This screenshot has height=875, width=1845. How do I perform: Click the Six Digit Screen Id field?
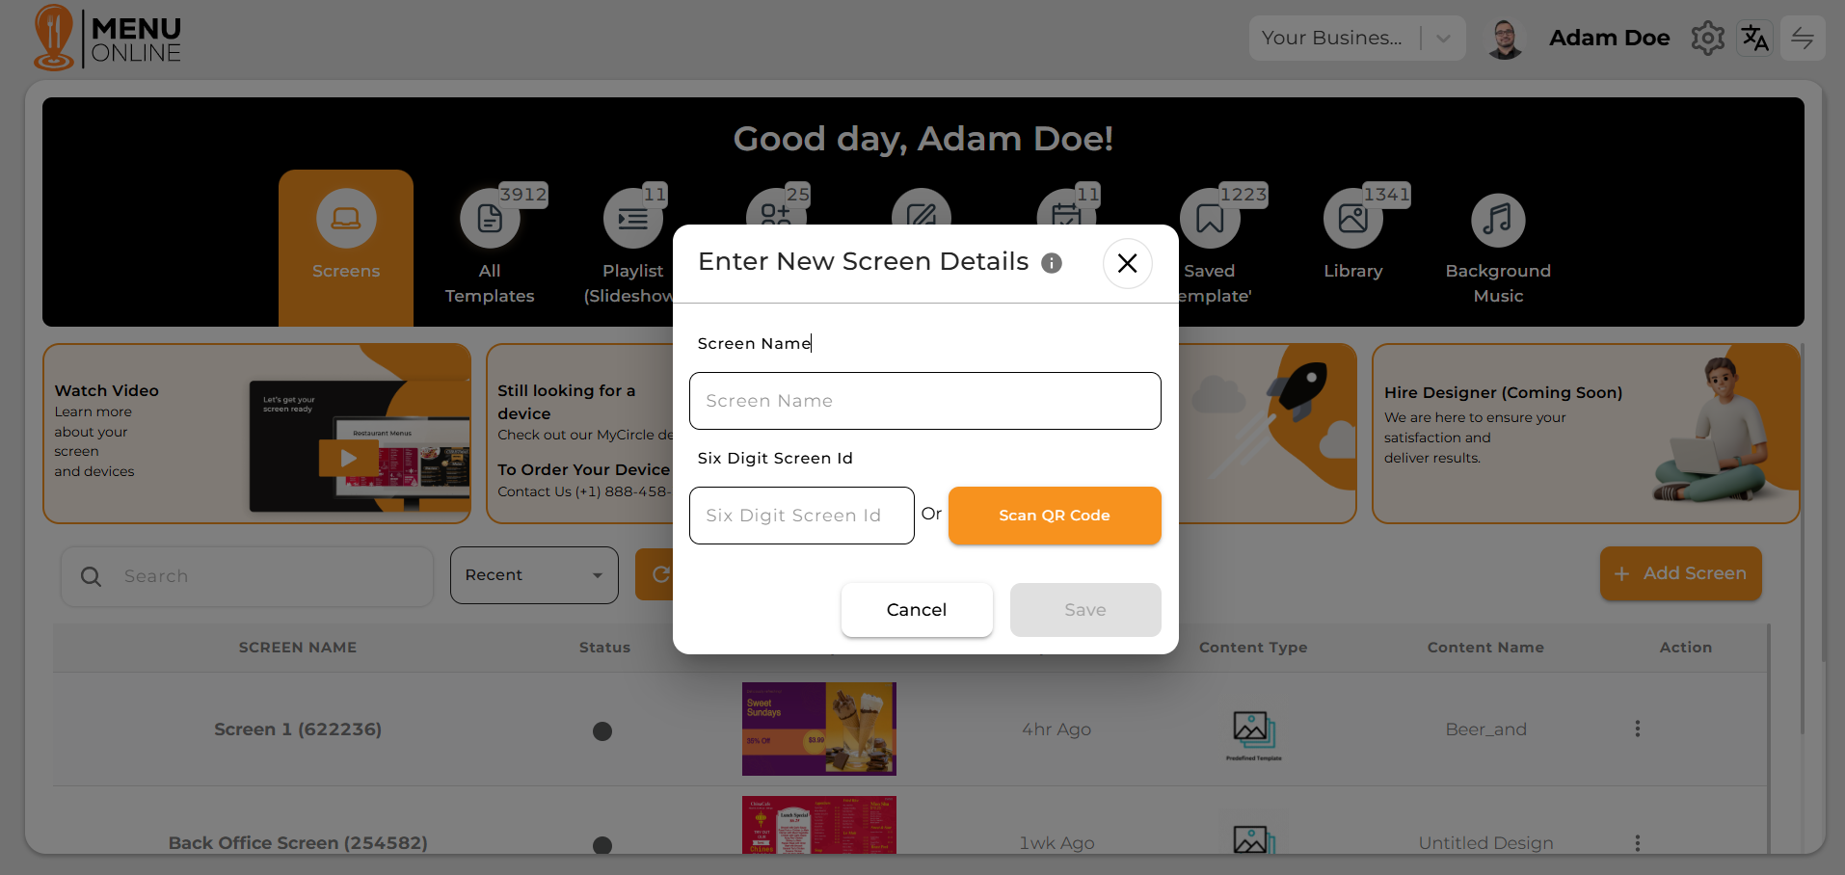coord(801,516)
